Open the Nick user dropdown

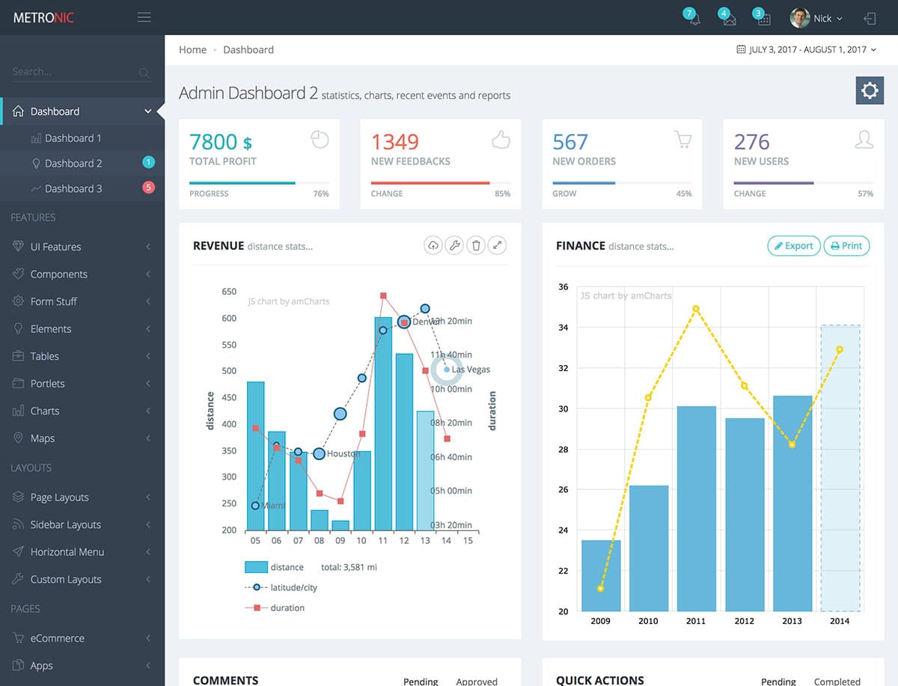click(816, 18)
